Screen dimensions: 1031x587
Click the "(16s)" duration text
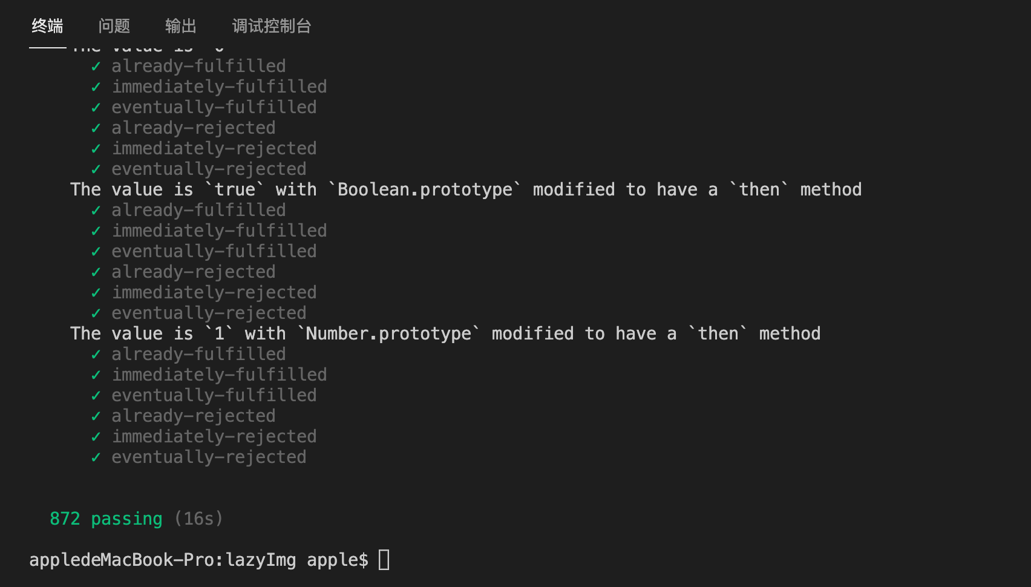[x=198, y=519]
